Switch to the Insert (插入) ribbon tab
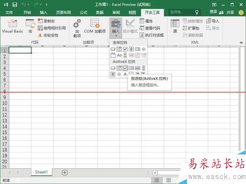The width and height of the screenshot is (246, 184). tap(43, 12)
